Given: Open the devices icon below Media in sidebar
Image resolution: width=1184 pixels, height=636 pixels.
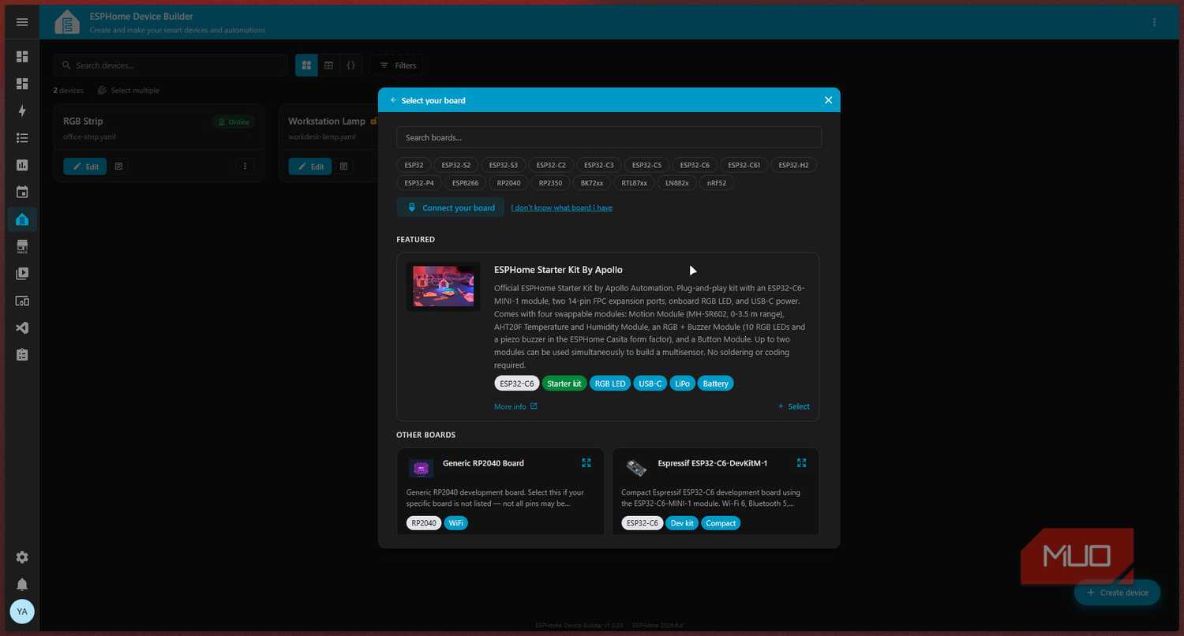Looking at the screenshot, I should (22, 301).
